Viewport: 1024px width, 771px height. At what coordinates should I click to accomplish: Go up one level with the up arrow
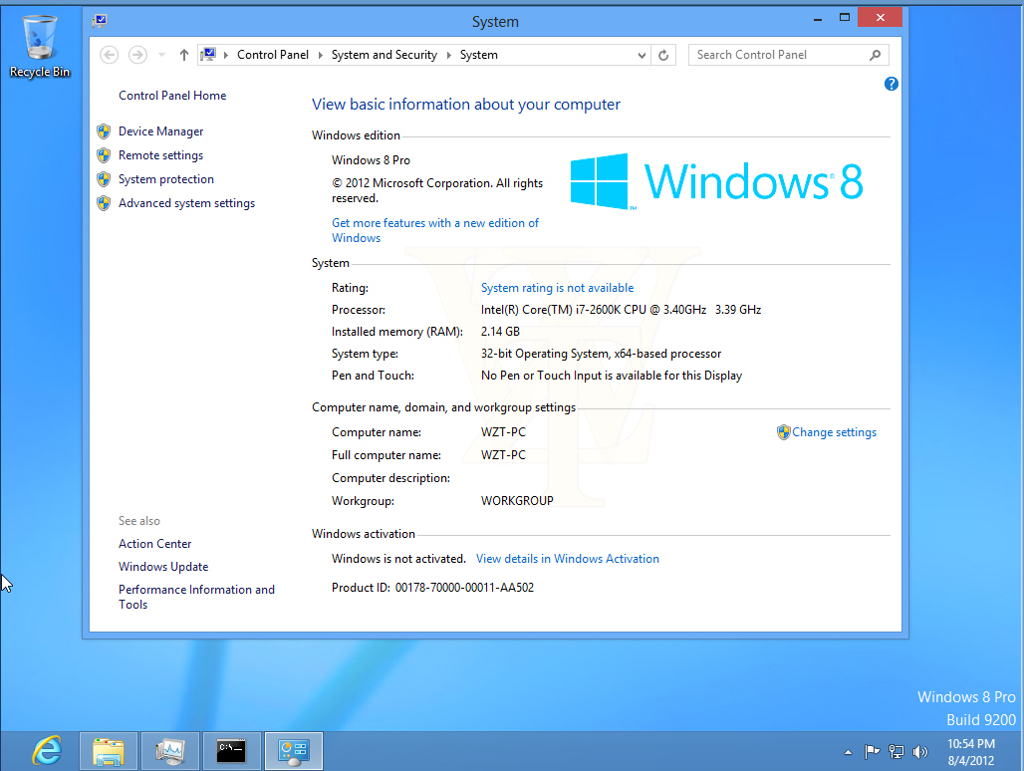tap(184, 55)
